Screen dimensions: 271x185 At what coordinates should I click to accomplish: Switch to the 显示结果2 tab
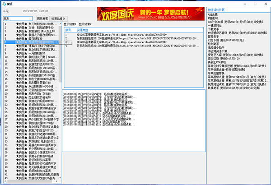coord(85,24)
